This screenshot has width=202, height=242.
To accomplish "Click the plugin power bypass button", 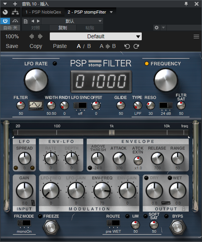I will pos(5,21).
